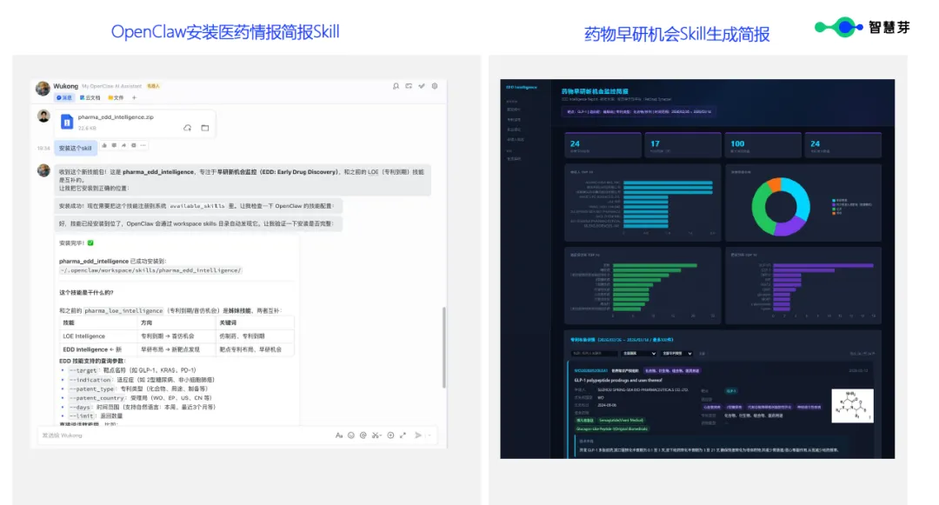This screenshot has height=505, width=939.
Task: Thumbs-up the '安装这个skill' message
Action: click(x=104, y=145)
